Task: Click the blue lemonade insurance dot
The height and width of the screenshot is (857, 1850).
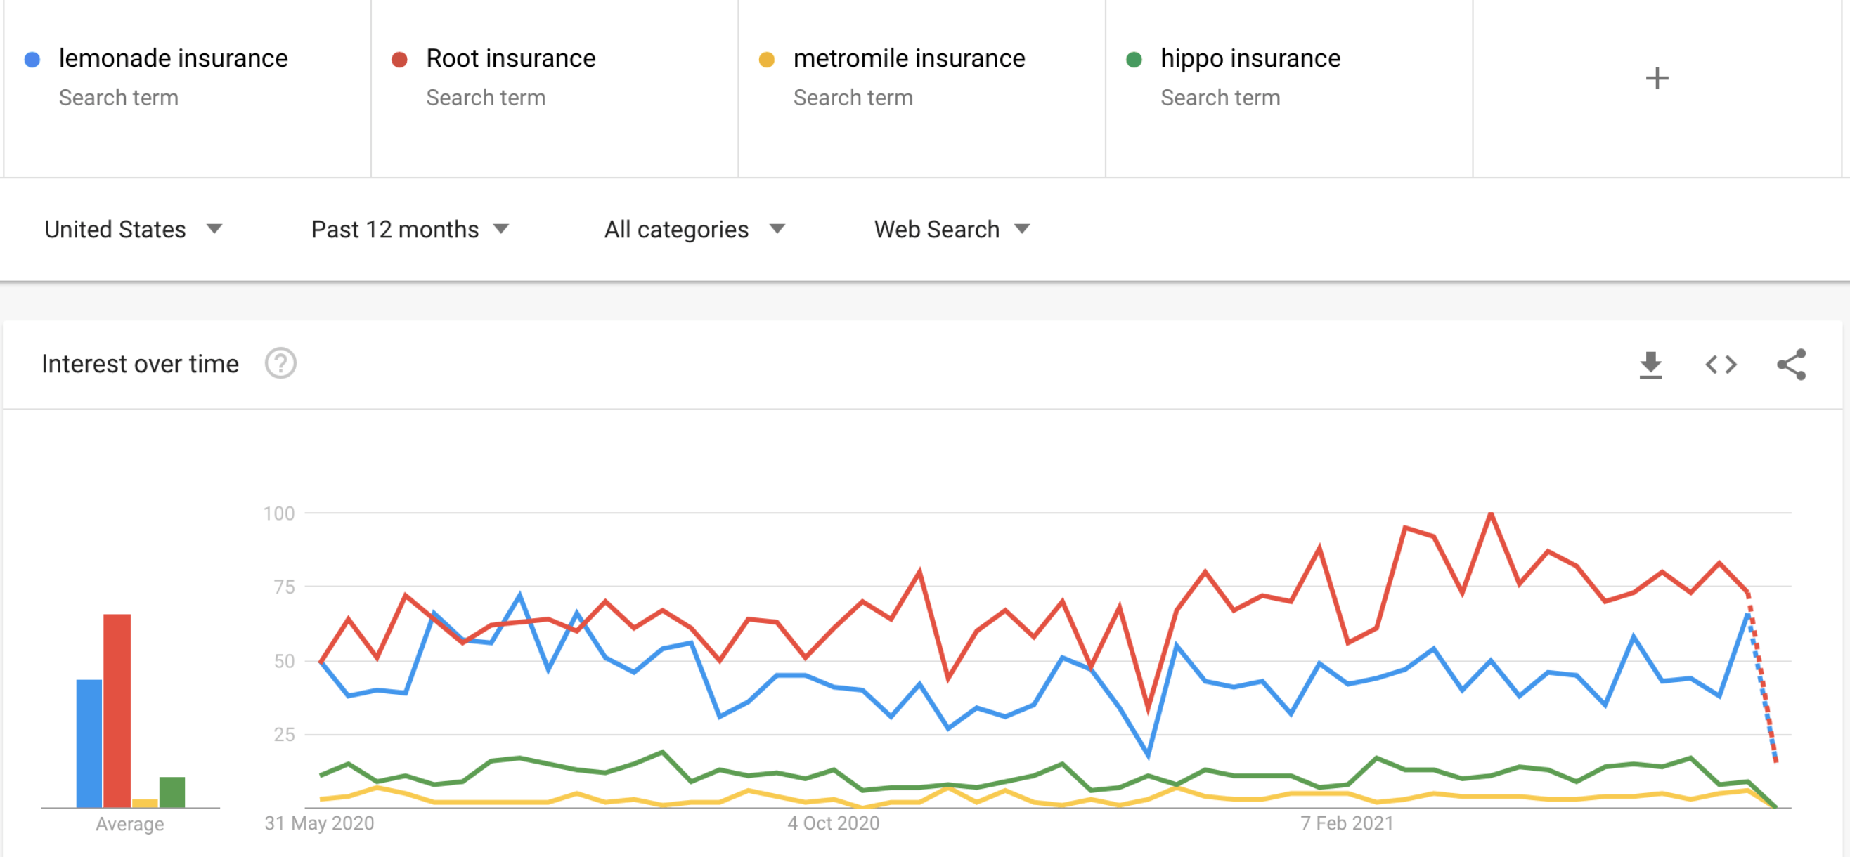Action: pos(32,60)
